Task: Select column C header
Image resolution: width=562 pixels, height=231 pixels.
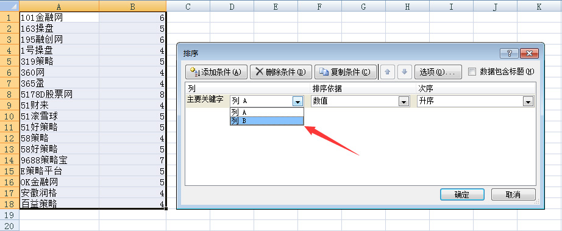Action: (188, 7)
